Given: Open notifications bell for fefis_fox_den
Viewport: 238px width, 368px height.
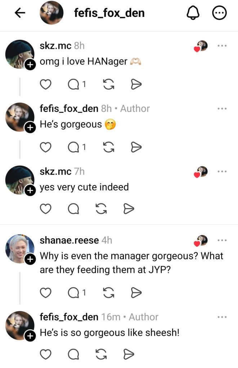Looking at the screenshot, I should pyautogui.click(x=193, y=13).
